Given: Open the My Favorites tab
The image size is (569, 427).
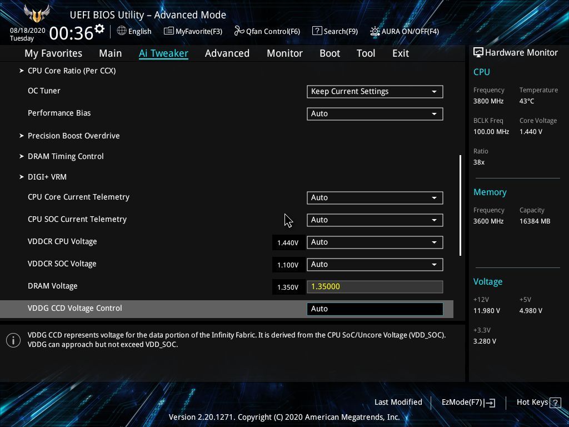Looking at the screenshot, I should [53, 53].
